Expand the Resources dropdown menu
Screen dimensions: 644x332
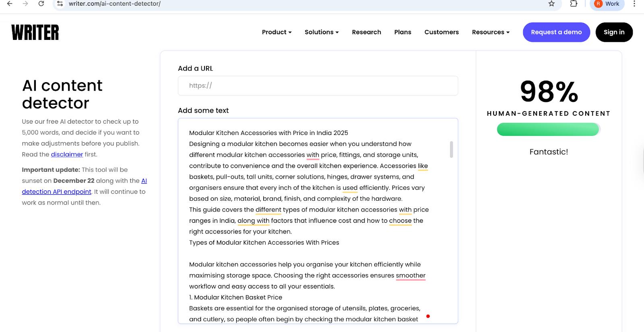coord(491,32)
